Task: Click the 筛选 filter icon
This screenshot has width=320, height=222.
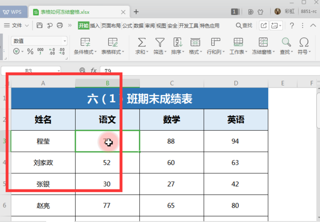Action: 160,43
